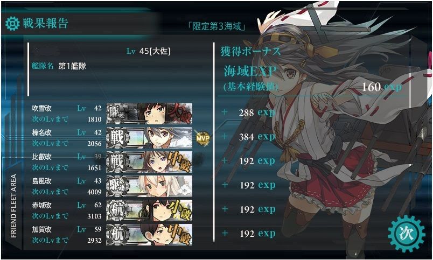
Task: Select 比叡改's moderately damaged banner
Action: (149, 162)
